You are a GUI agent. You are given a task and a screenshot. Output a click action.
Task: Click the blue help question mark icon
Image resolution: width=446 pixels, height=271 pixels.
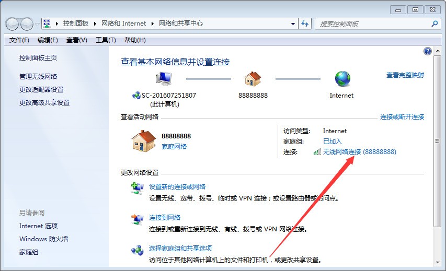click(427, 51)
